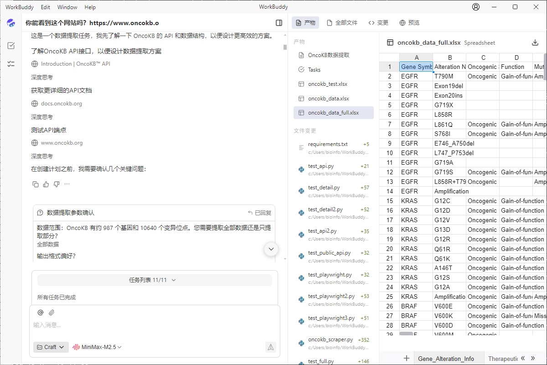
Task: Expand the 任务列表 11/11 dropdown
Action: pyautogui.click(x=155, y=280)
